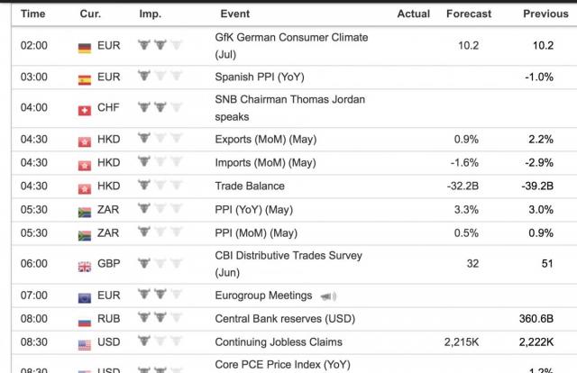Click the Forecast column header
The image size is (577, 373).
469,14
